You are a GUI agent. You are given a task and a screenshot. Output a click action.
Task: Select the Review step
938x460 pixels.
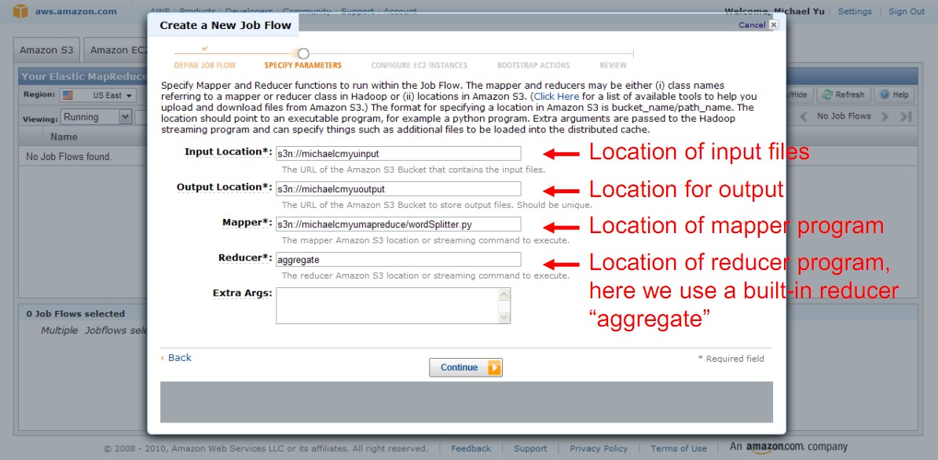[614, 65]
